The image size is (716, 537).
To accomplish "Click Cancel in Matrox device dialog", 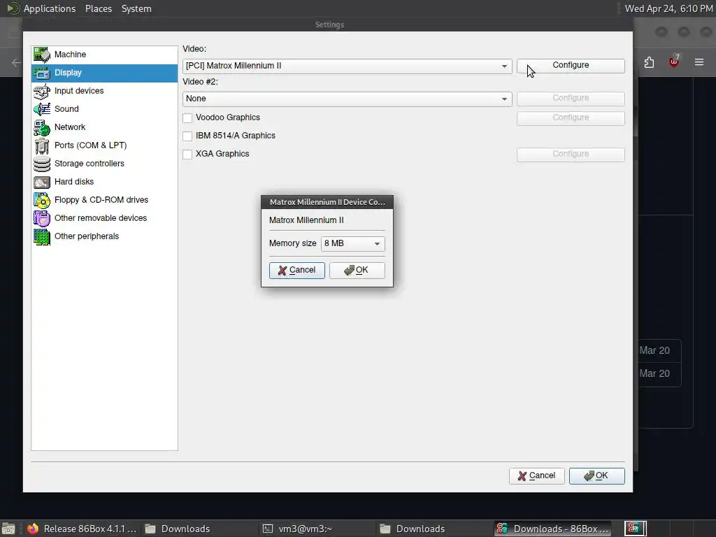I will [296, 271].
